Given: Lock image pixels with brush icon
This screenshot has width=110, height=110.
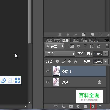Looking at the screenshot, I should [x=64, y=62].
